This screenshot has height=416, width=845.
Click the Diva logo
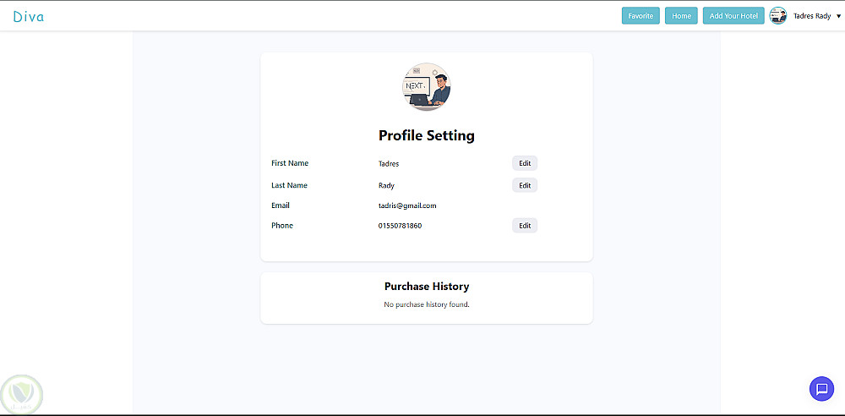29,16
